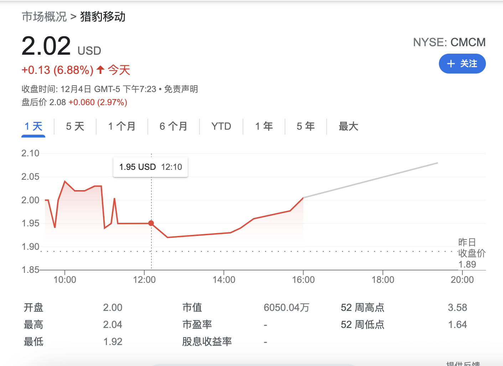Click the 昨日收盘价 1.89 label

coord(472,253)
